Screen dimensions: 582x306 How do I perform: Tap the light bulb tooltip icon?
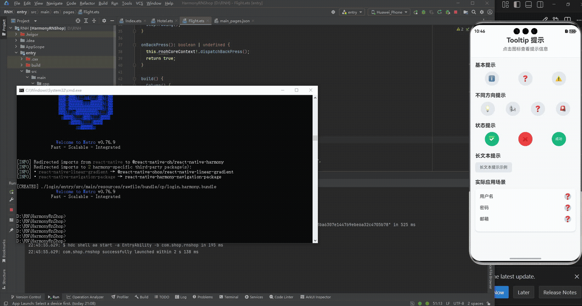pos(488,109)
